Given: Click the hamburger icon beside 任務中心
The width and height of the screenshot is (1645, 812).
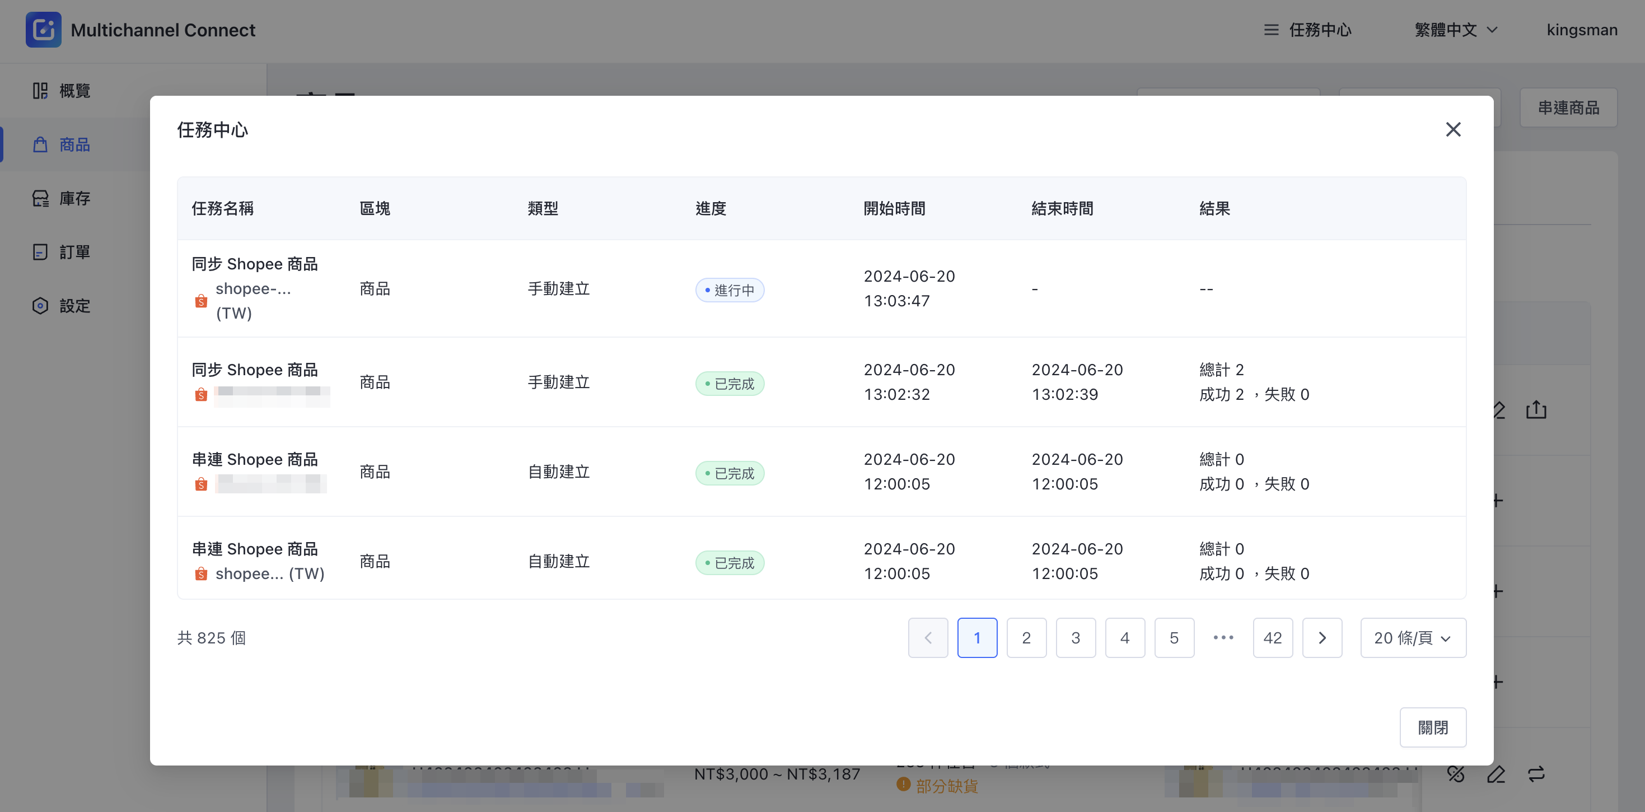Looking at the screenshot, I should tap(1271, 30).
